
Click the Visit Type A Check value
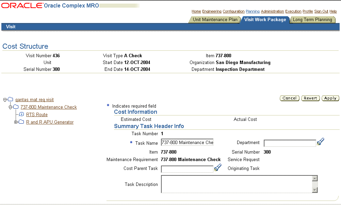pos(133,56)
